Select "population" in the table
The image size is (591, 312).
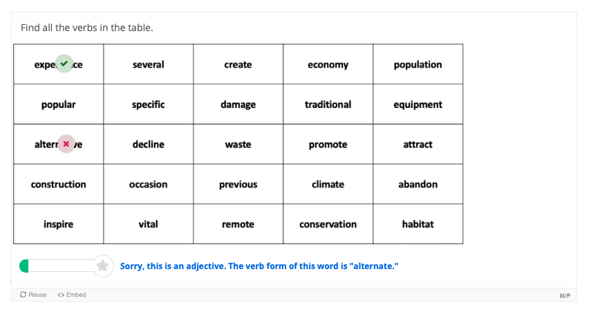pos(418,65)
